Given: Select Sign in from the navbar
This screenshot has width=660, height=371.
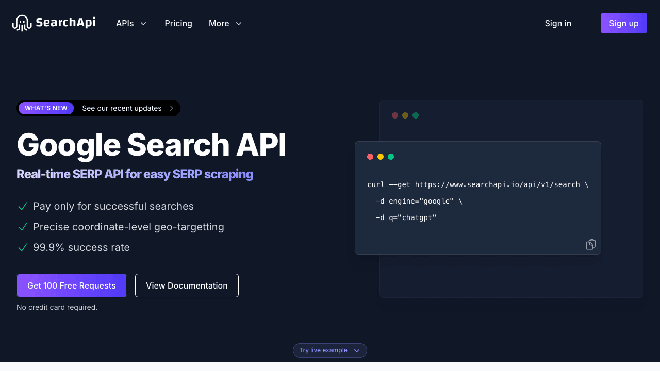Looking at the screenshot, I should pyautogui.click(x=558, y=23).
